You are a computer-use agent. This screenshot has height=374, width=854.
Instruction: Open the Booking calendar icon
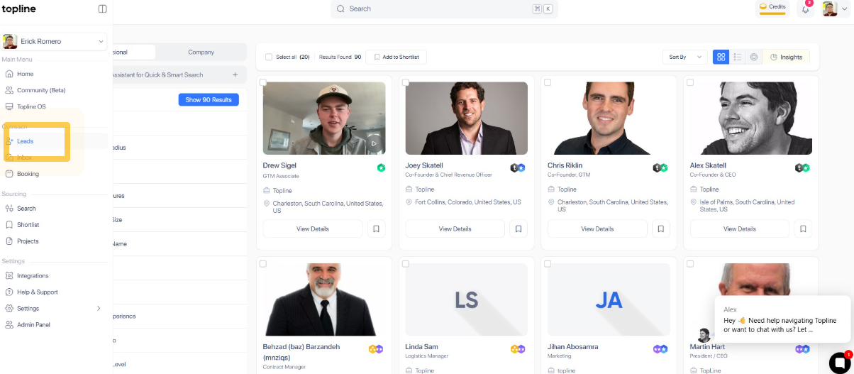tap(9, 174)
